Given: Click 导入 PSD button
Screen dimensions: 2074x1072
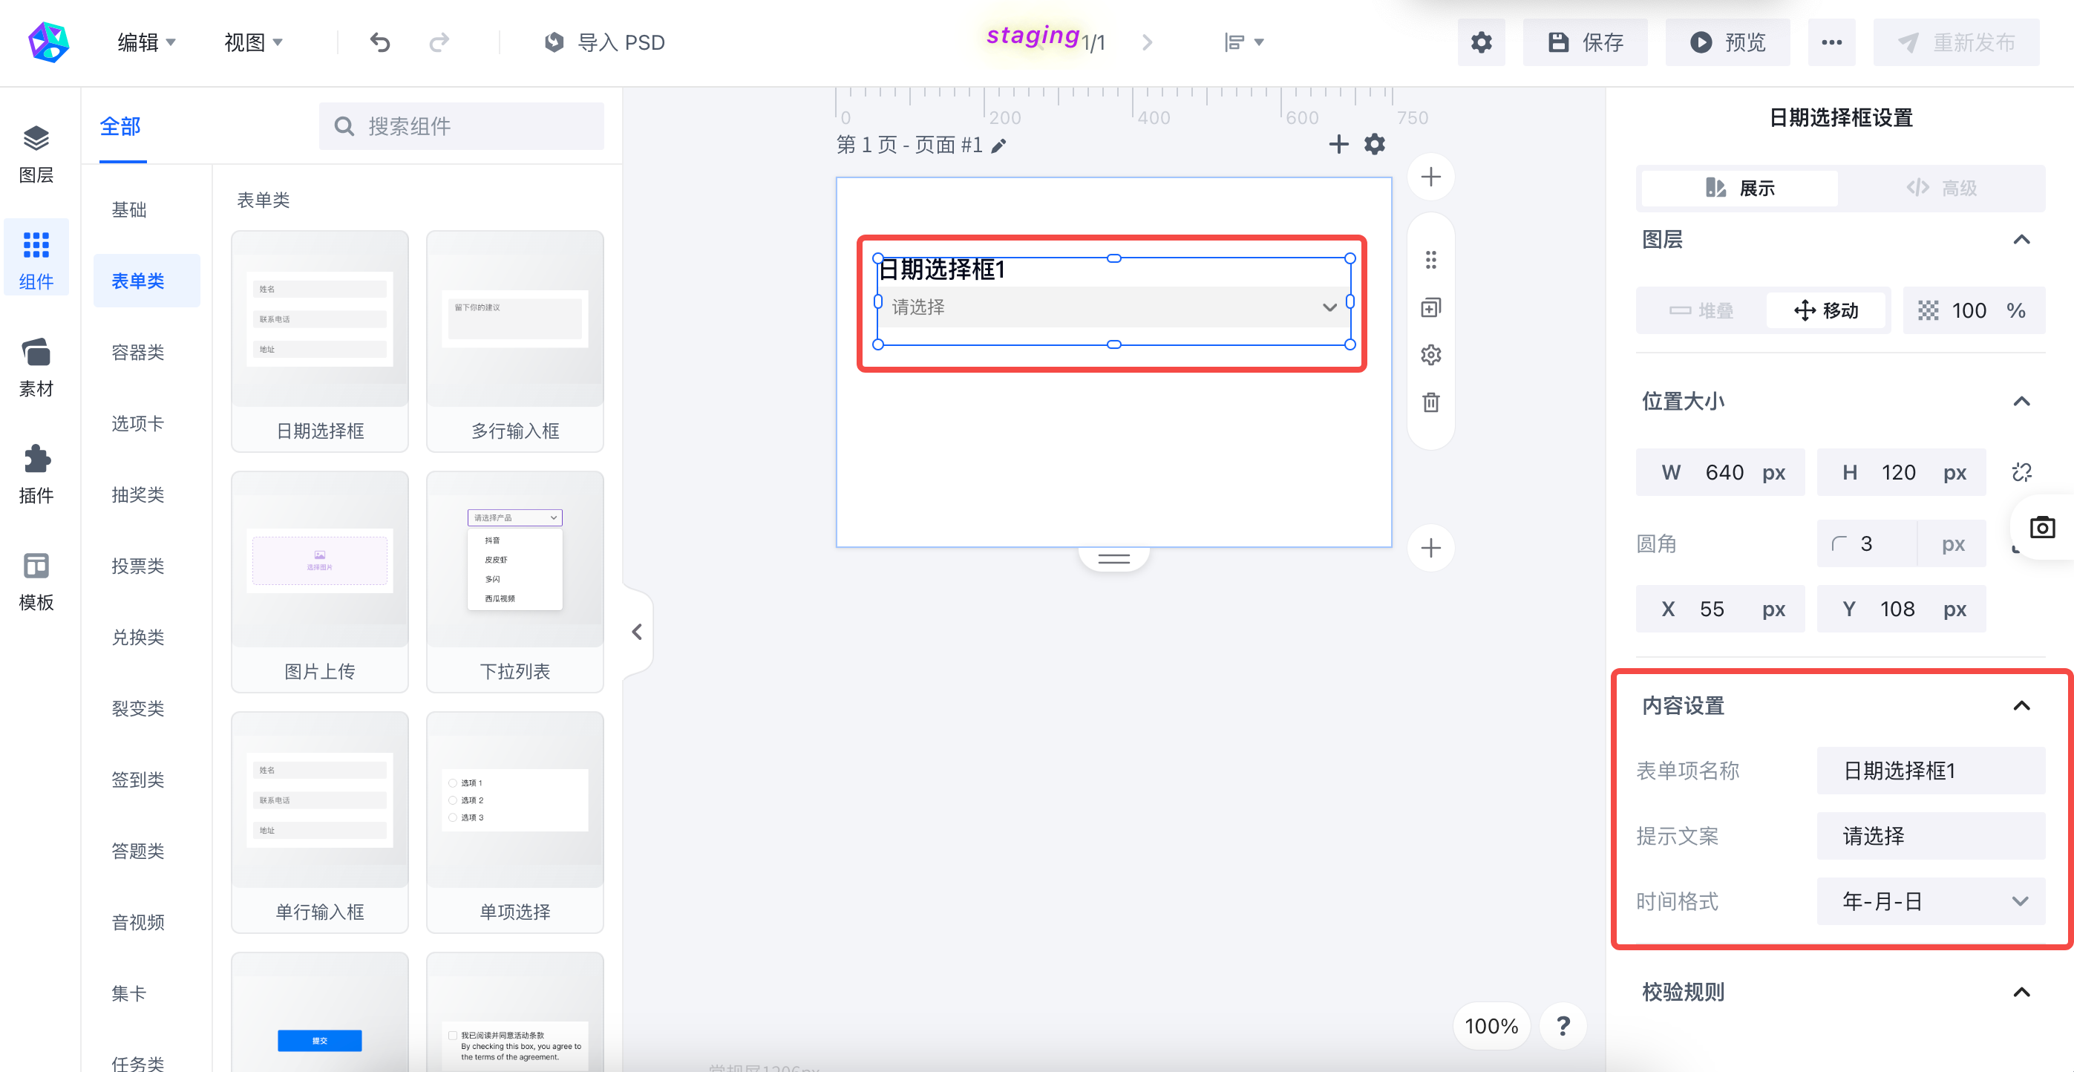Looking at the screenshot, I should 603,42.
